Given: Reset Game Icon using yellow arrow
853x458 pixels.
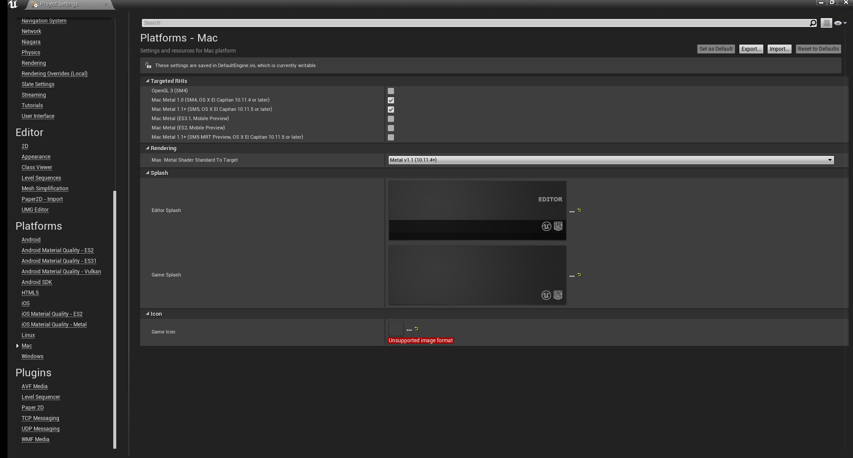Looking at the screenshot, I should (416, 329).
